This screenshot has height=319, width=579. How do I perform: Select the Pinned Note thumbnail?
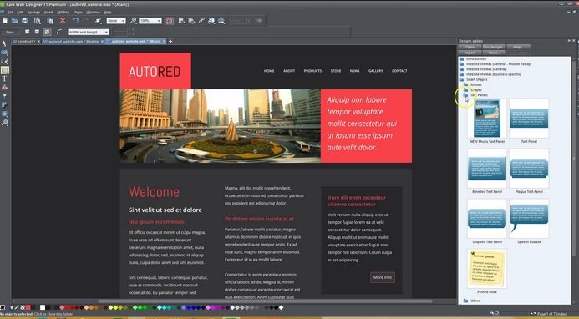coord(487,268)
